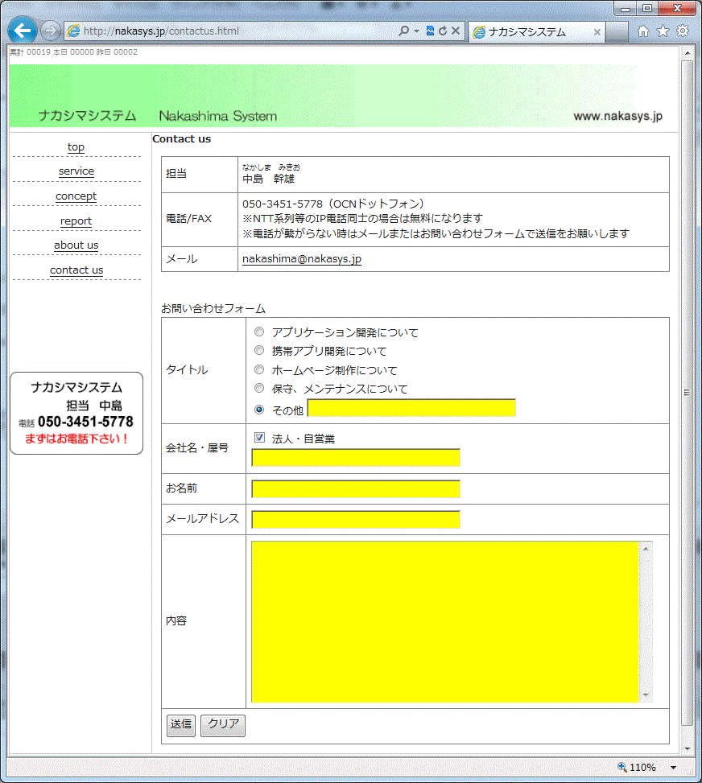The height and width of the screenshot is (783, 702).
Task: Click the browser Forward arrow button
Action: click(x=51, y=31)
